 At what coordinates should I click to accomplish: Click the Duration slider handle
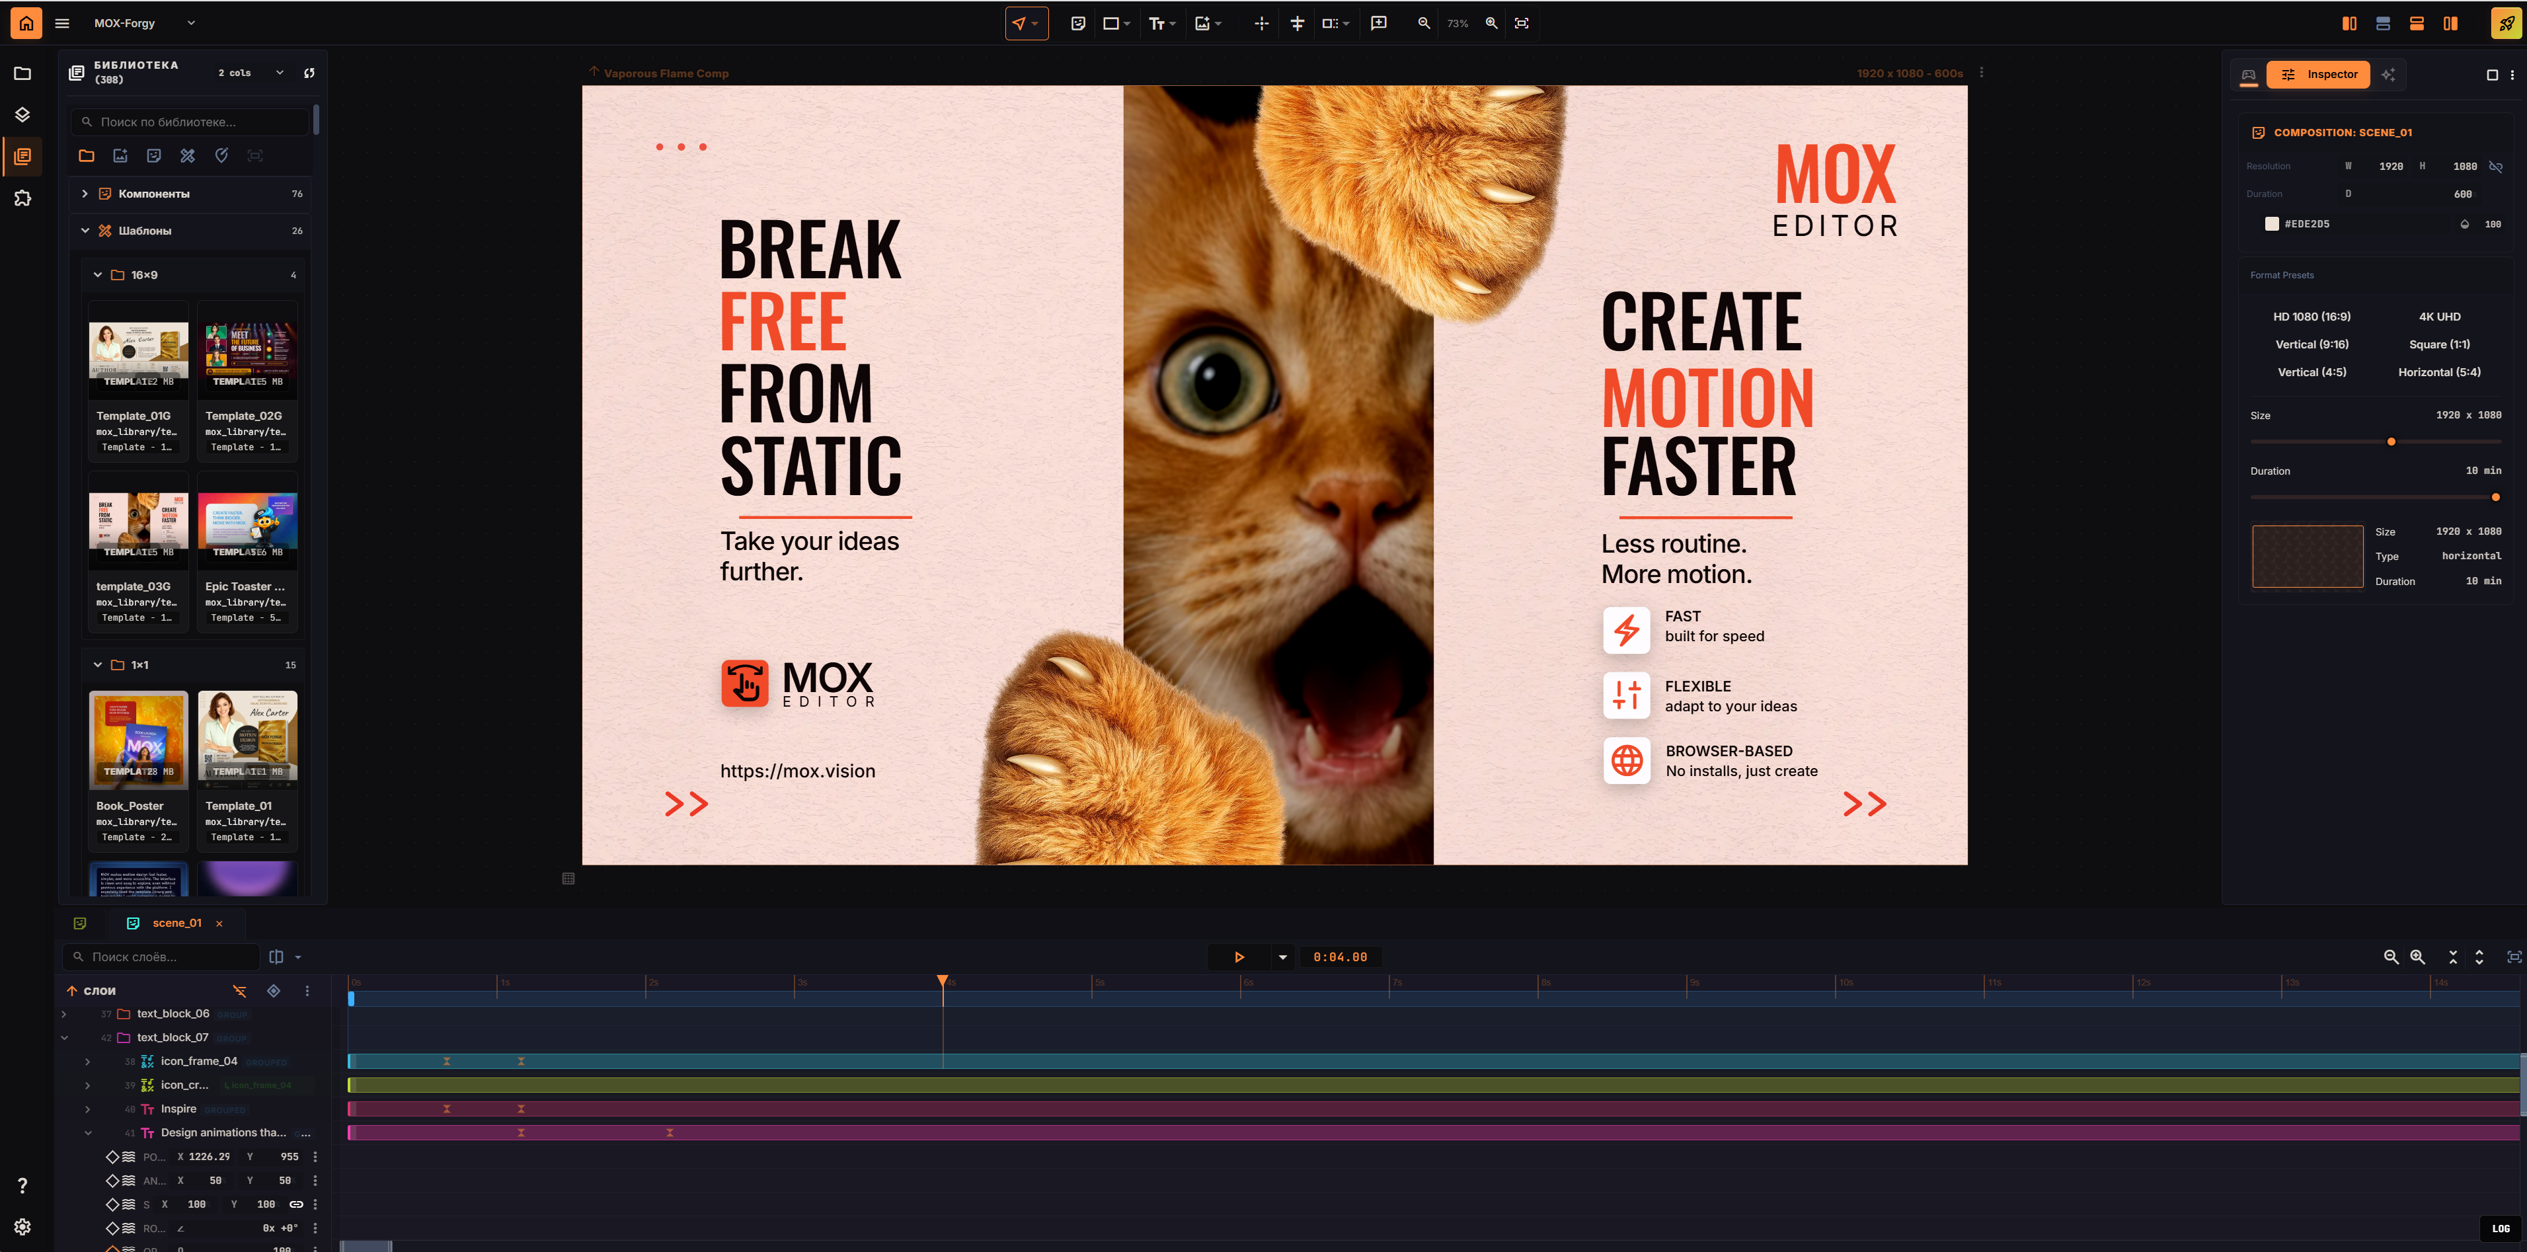(x=2495, y=498)
